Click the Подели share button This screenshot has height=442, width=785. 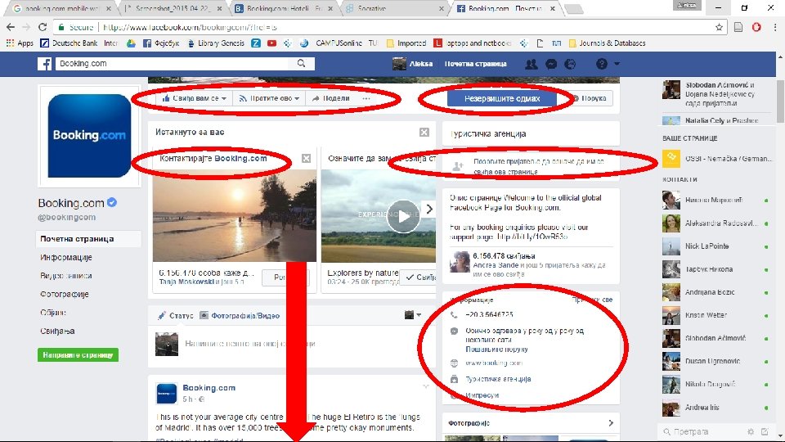pyautogui.click(x=331, y=98)
